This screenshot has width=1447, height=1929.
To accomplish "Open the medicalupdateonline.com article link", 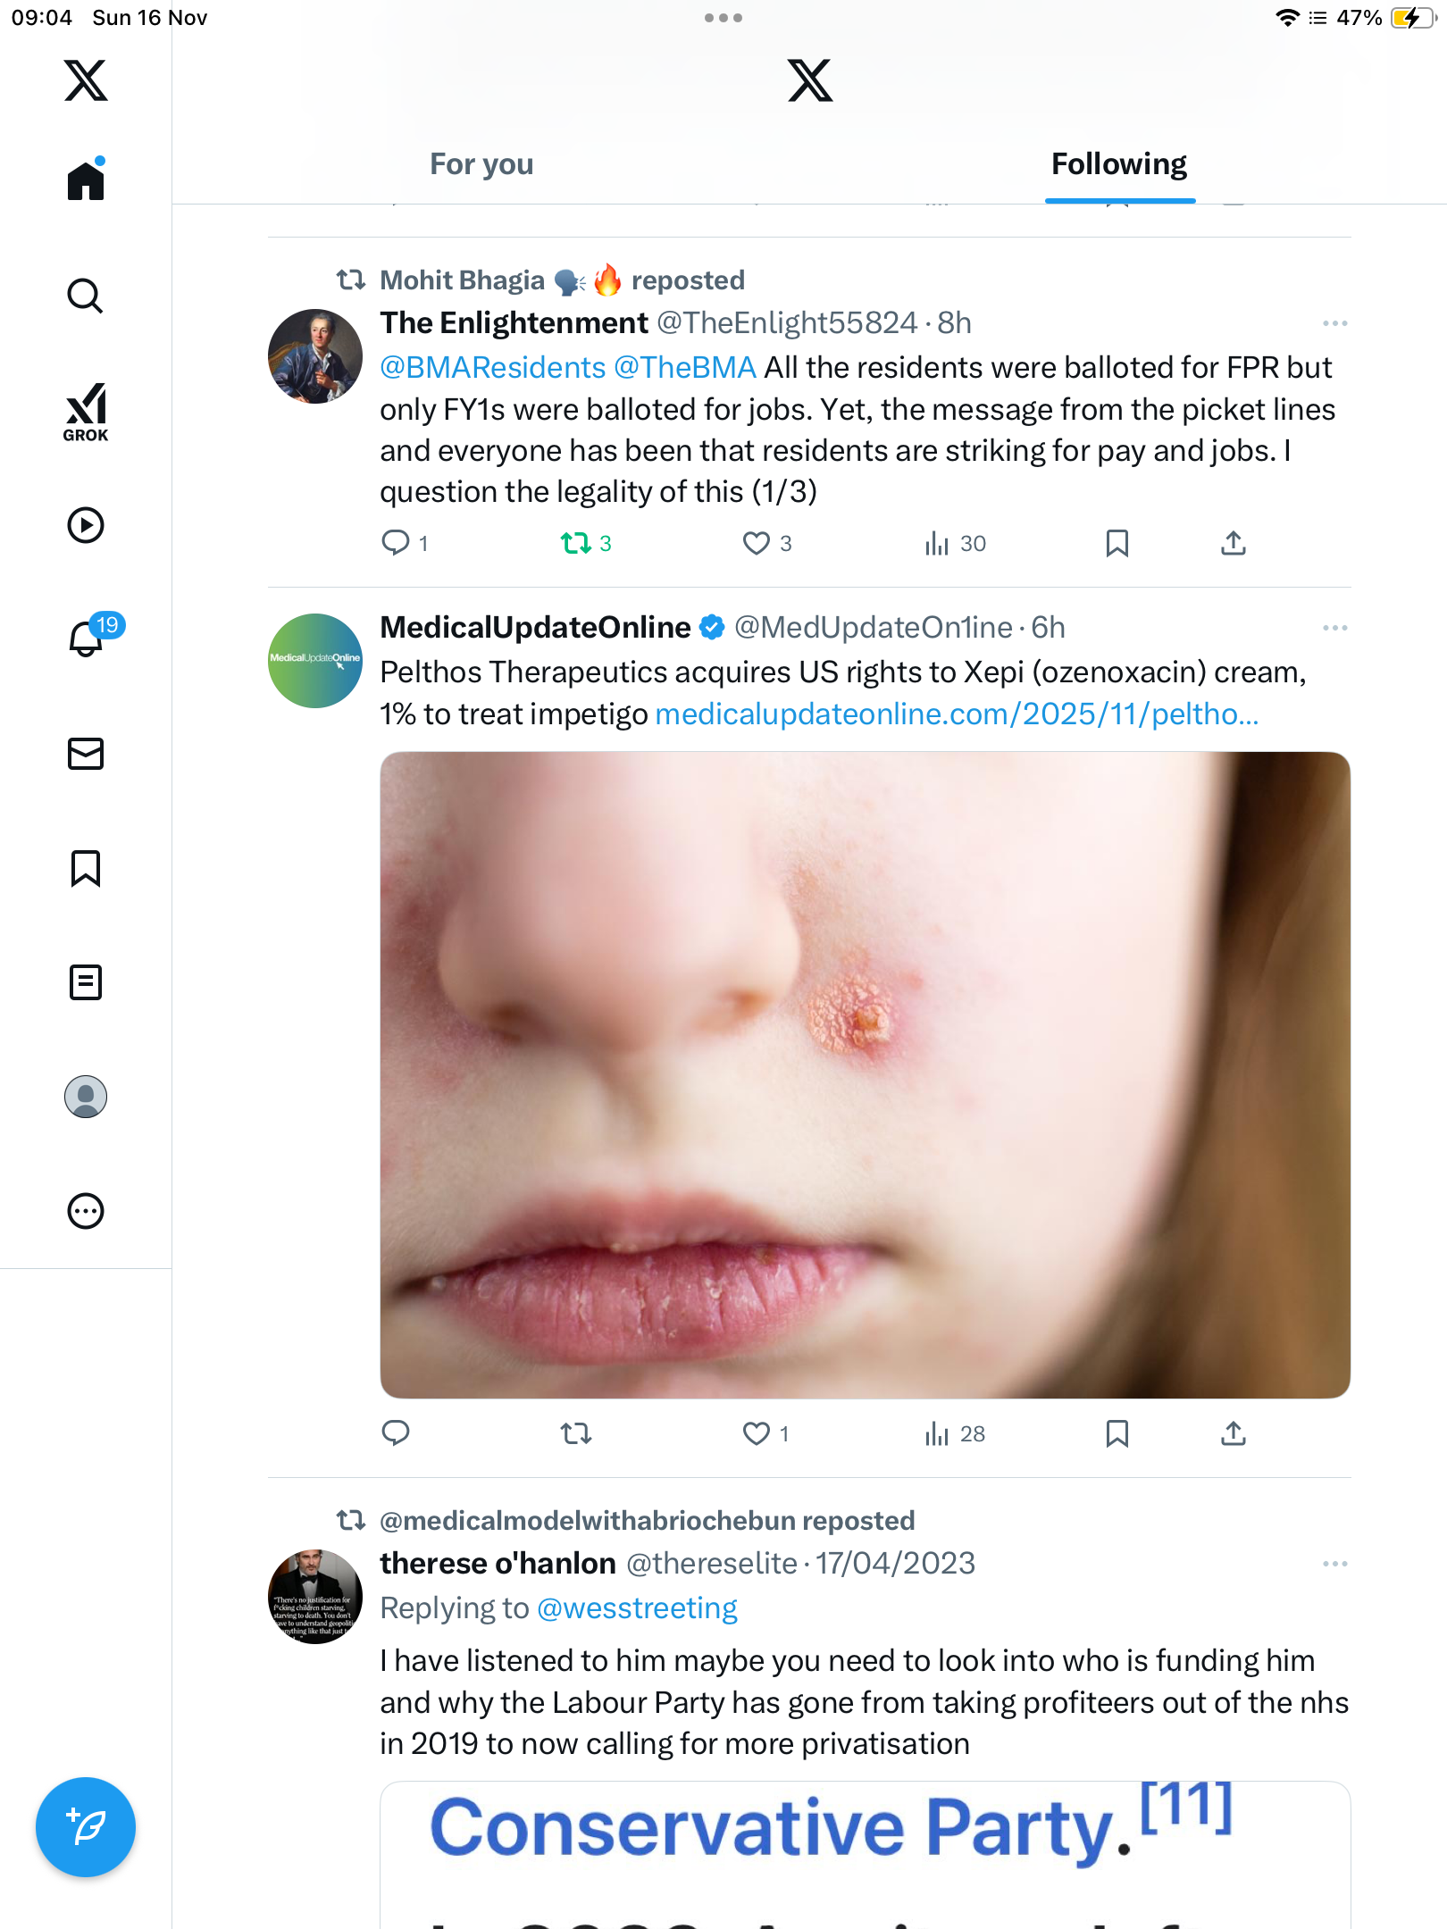I will coord(957,714).
